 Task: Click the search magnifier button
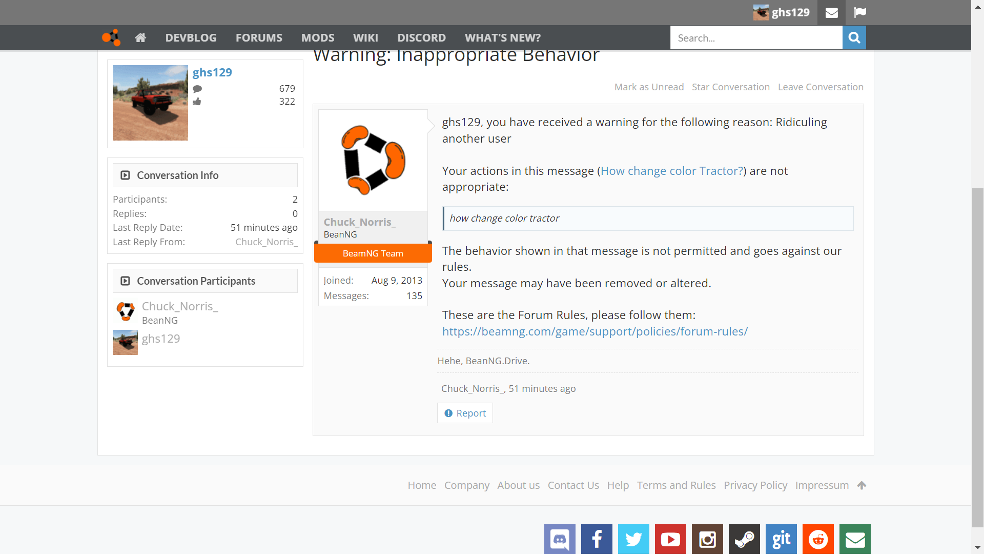click(854, 37)
